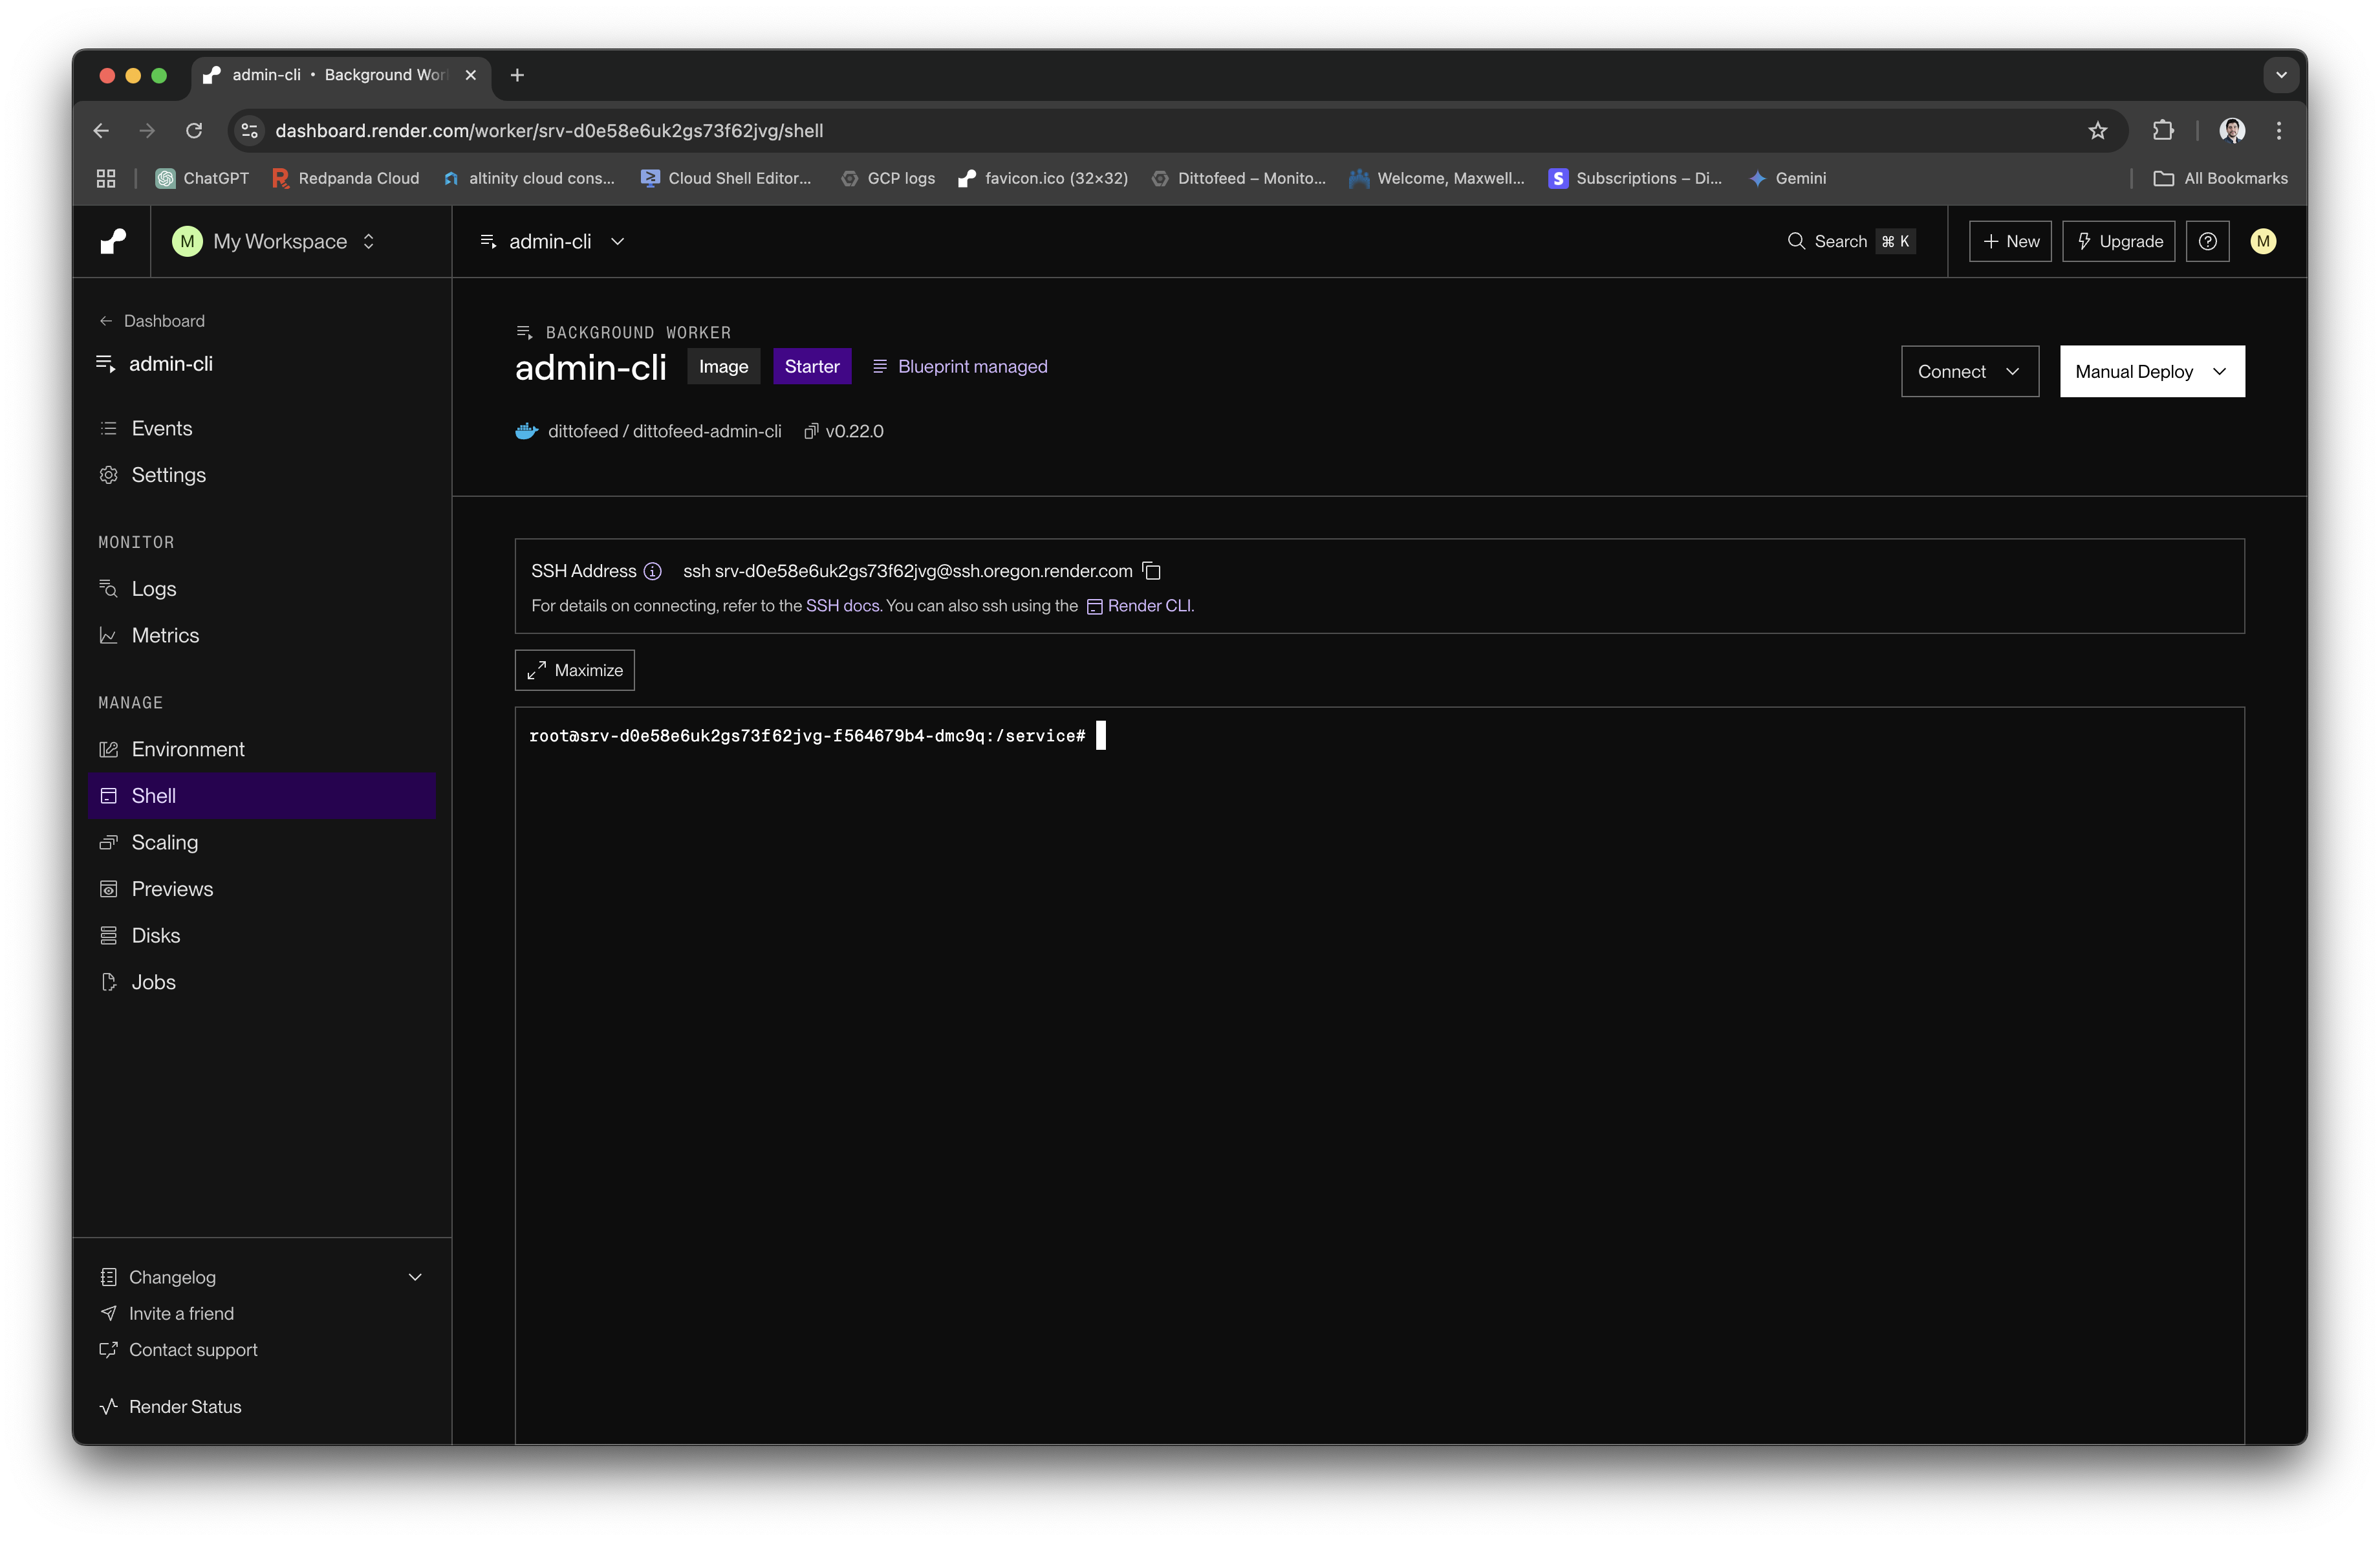The image size is (2380, 1541).
Task: Open Blueprint managed link
Action: [x=960, y=367]
